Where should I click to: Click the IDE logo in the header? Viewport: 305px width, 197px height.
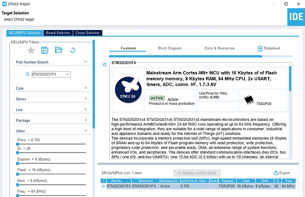296,17
